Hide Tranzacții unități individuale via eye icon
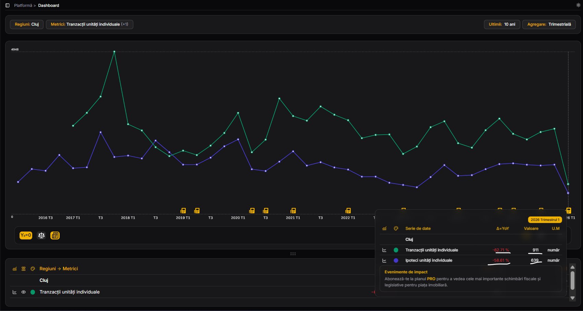The width and height of the screenshot is (583, 311). tap(24, 292)
